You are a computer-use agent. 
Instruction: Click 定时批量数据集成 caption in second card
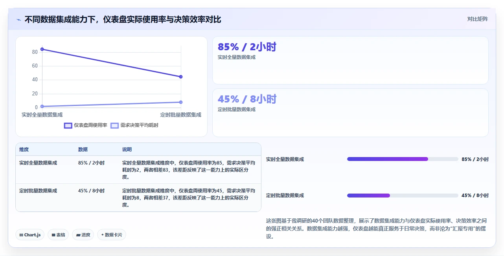237,110
